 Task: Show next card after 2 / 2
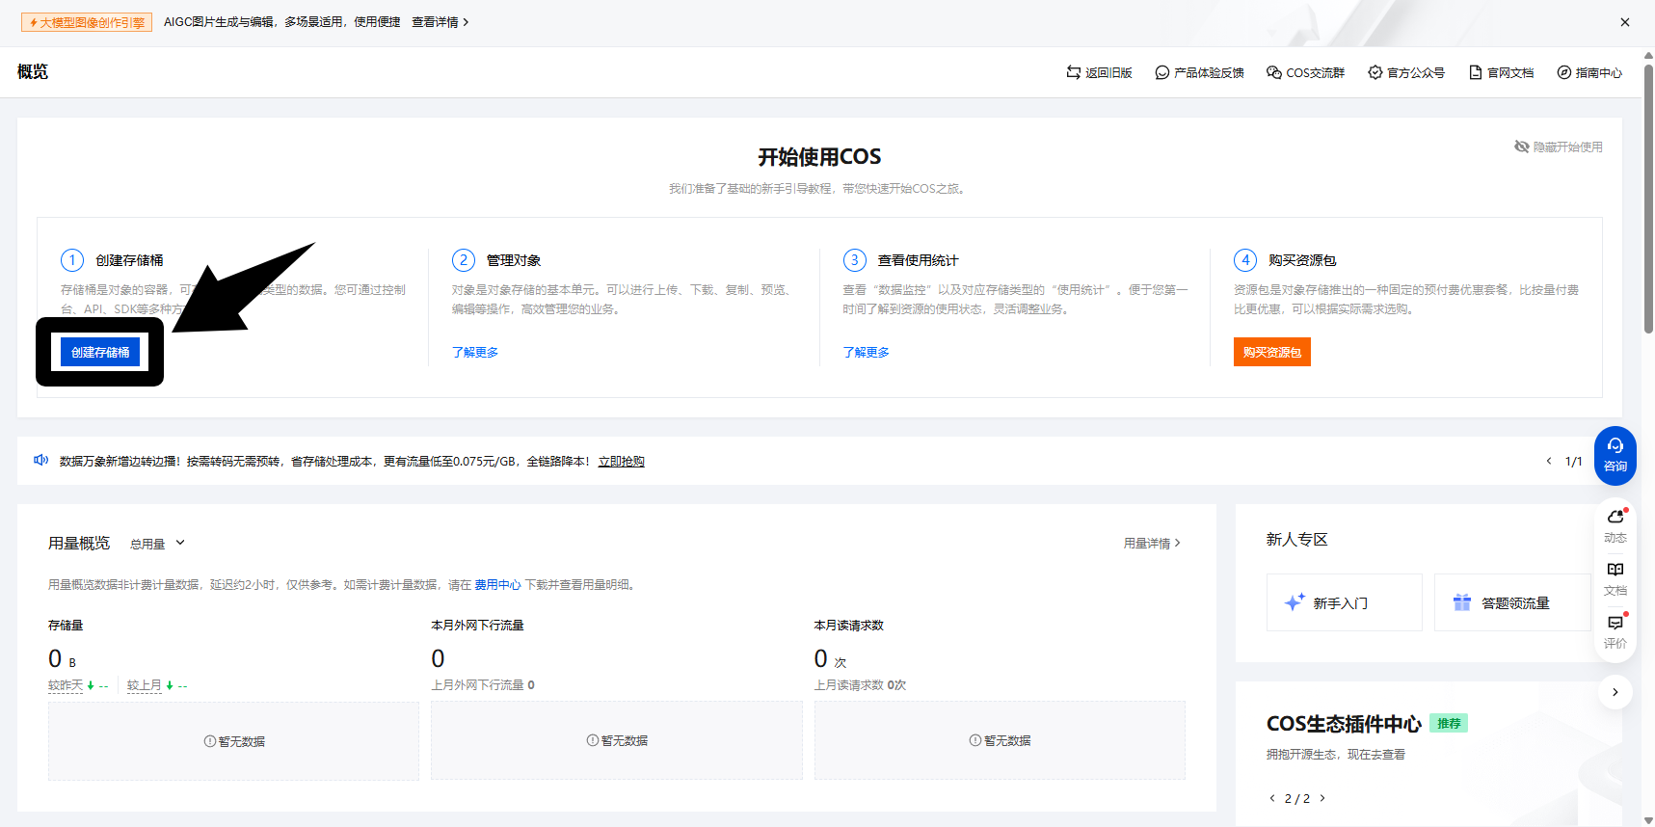pos(1322,798)
